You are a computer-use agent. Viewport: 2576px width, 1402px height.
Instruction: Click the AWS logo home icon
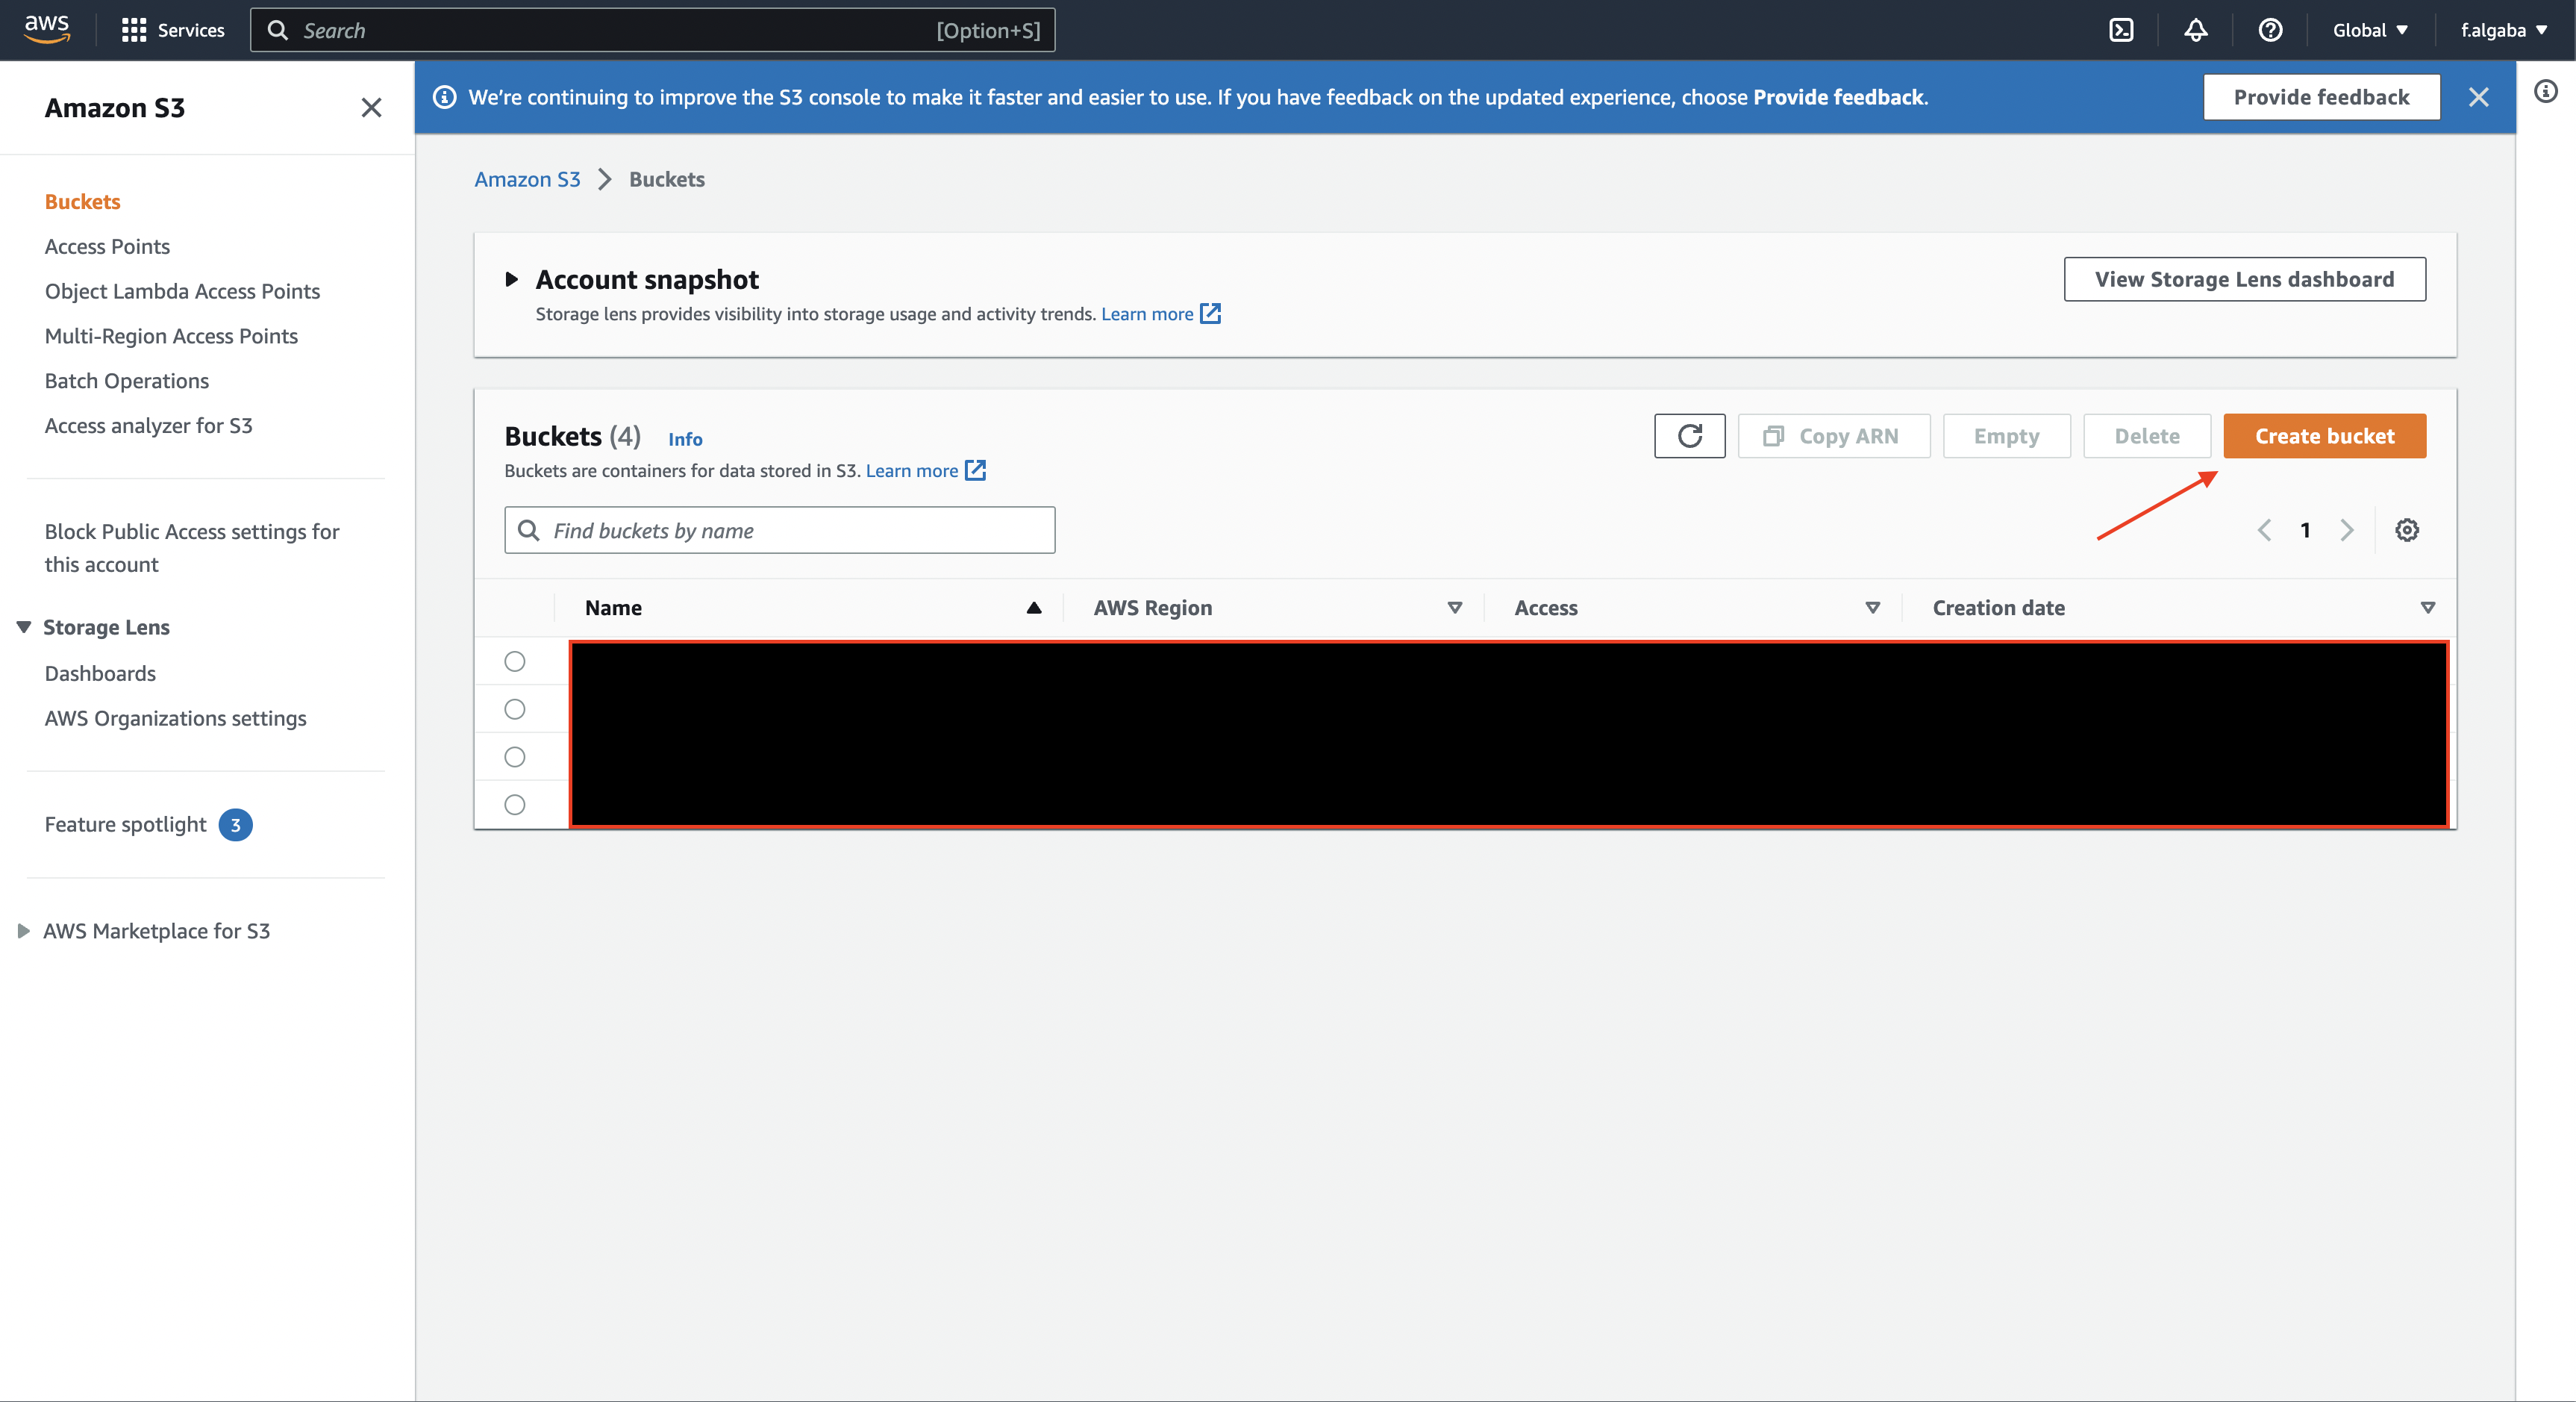[x=47, y=29]
